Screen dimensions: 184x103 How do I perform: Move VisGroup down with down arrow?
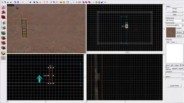point(183,65)
